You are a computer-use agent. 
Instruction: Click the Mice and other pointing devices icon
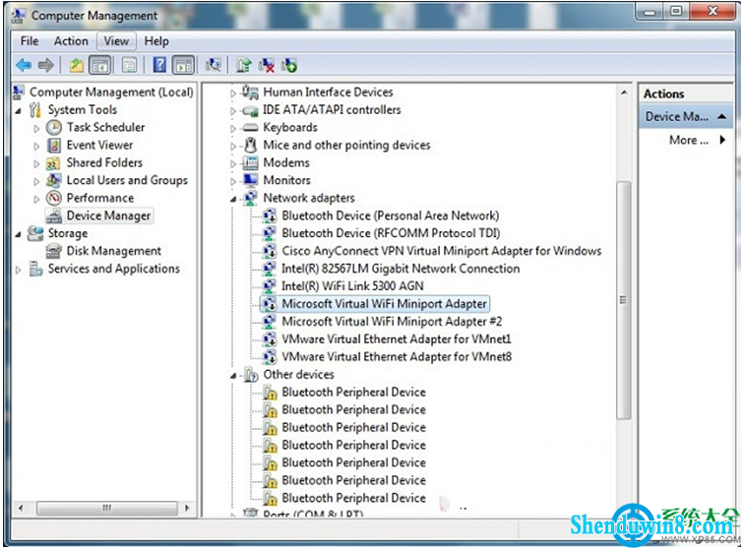pyautogui.click(x=251, y=145)
